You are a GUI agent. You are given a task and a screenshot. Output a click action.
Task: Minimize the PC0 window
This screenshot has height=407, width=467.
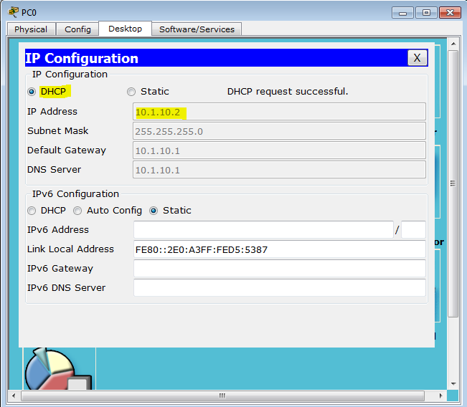402,13
